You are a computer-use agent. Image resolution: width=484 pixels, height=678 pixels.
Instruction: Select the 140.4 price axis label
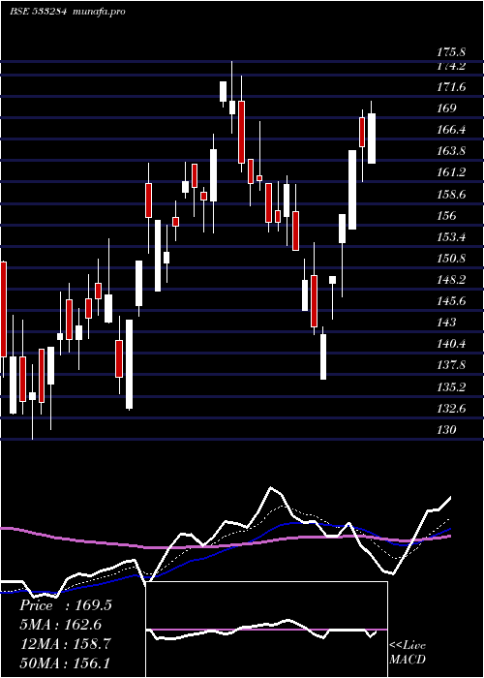(451, 345)
